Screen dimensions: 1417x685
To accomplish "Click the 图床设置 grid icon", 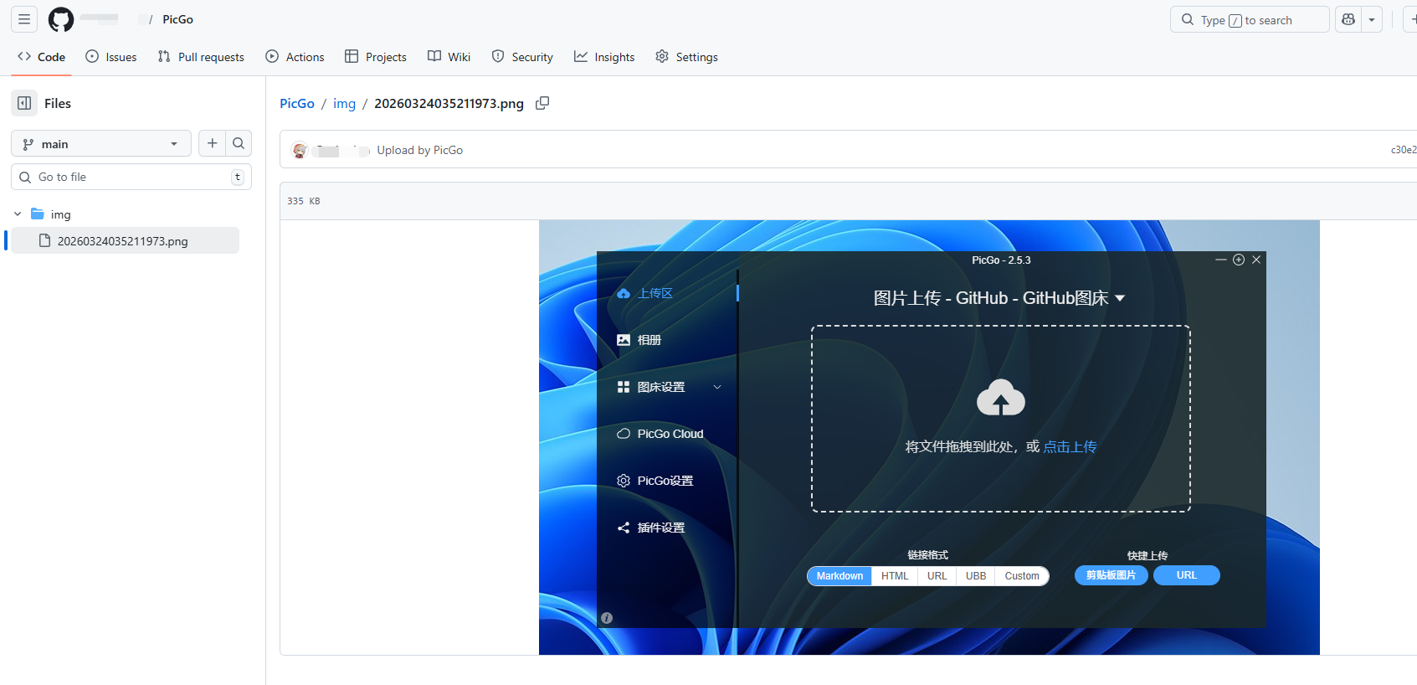I will point(623,387).
